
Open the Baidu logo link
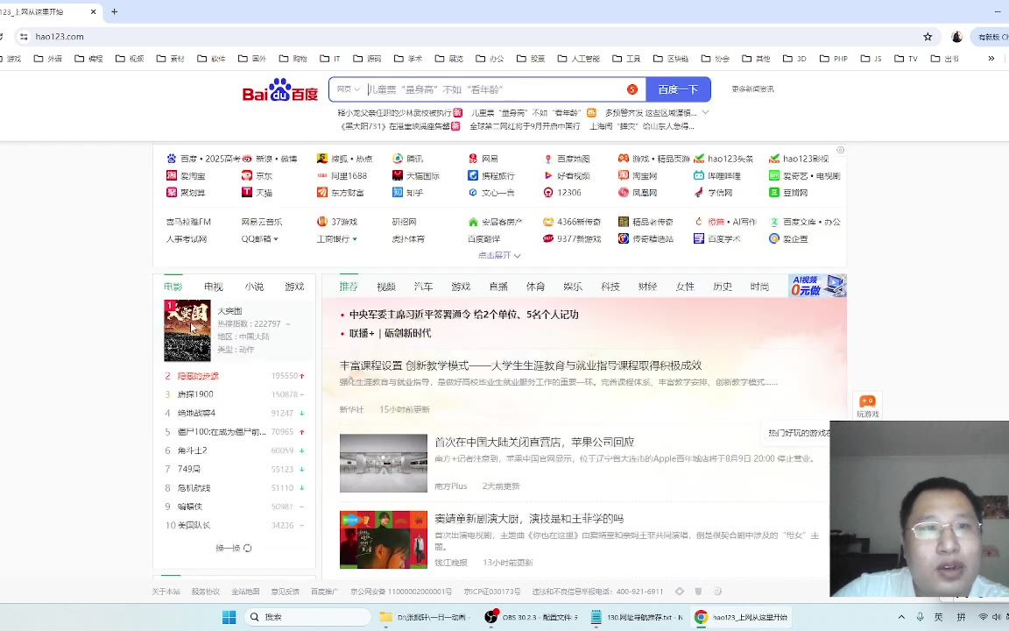tap(280, 90)
